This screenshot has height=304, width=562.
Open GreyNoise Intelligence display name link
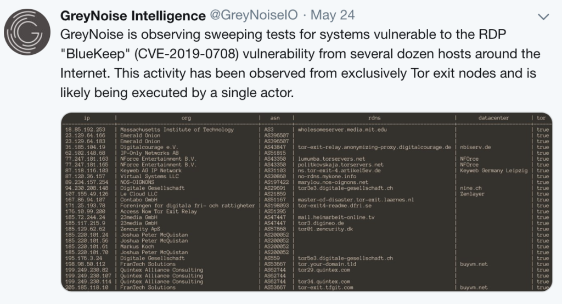(133, 15)
